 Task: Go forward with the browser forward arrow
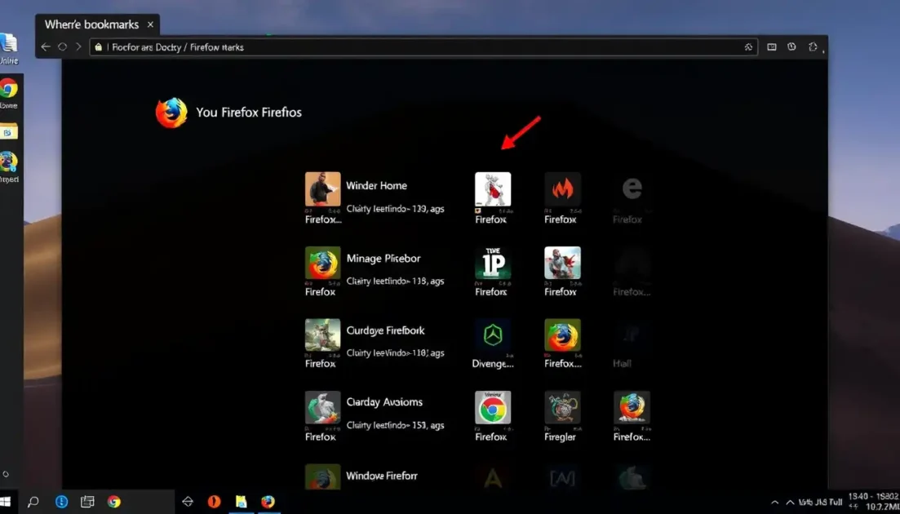[78, 47]
